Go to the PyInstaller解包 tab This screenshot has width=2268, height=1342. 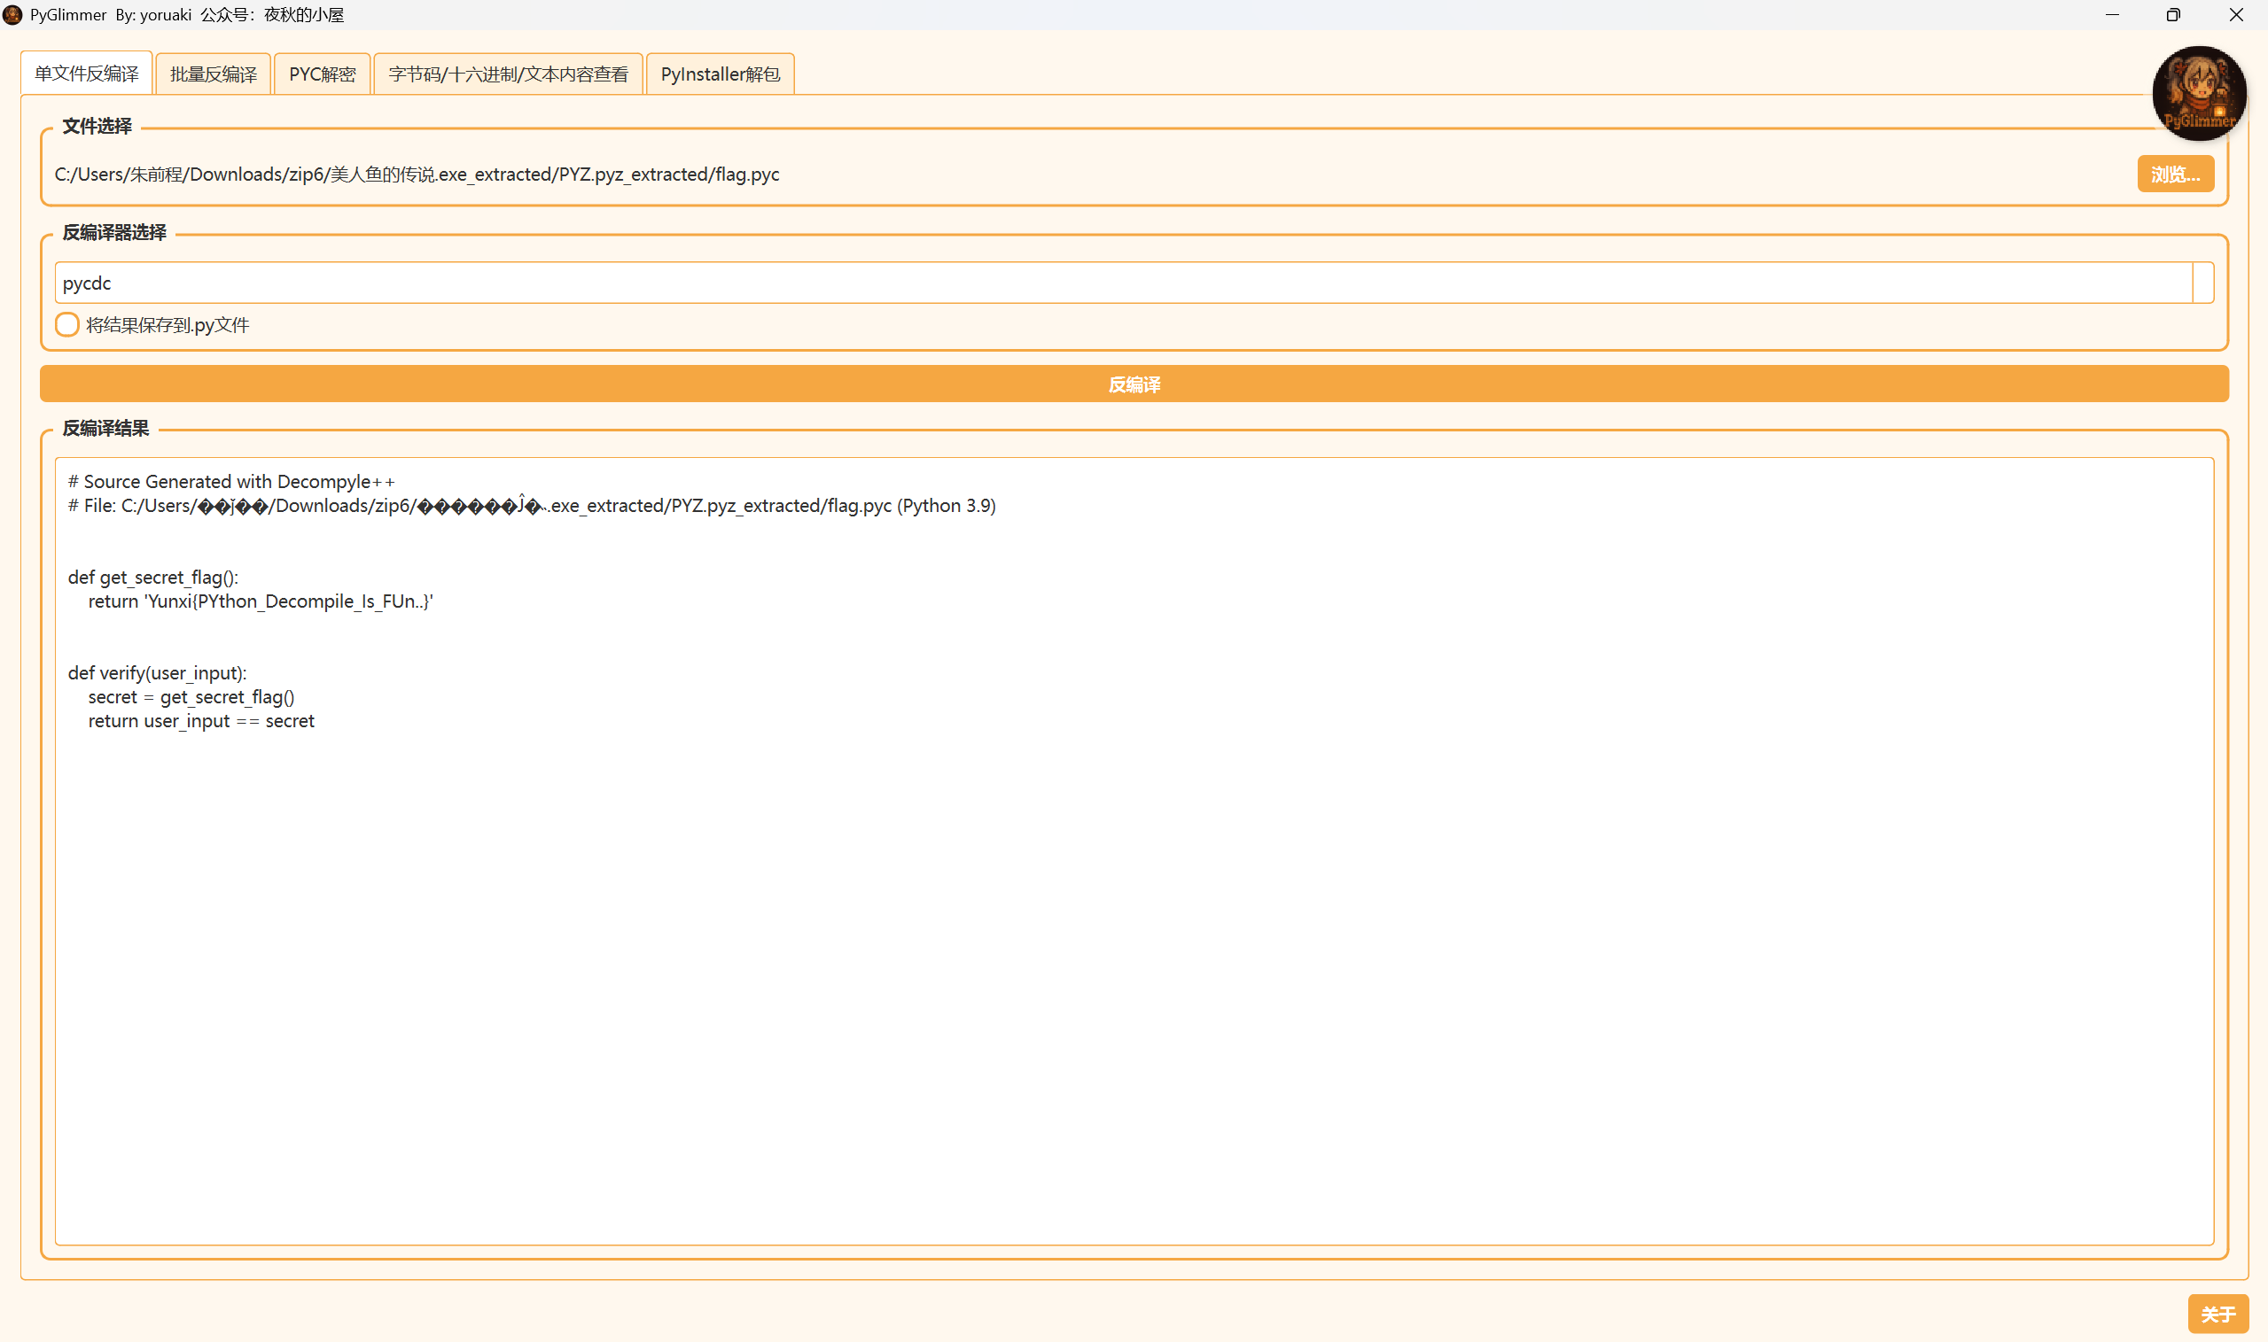point(721,74)
